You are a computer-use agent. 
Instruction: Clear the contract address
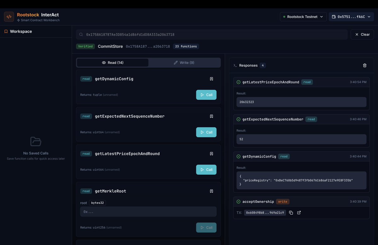pos(362,34)
